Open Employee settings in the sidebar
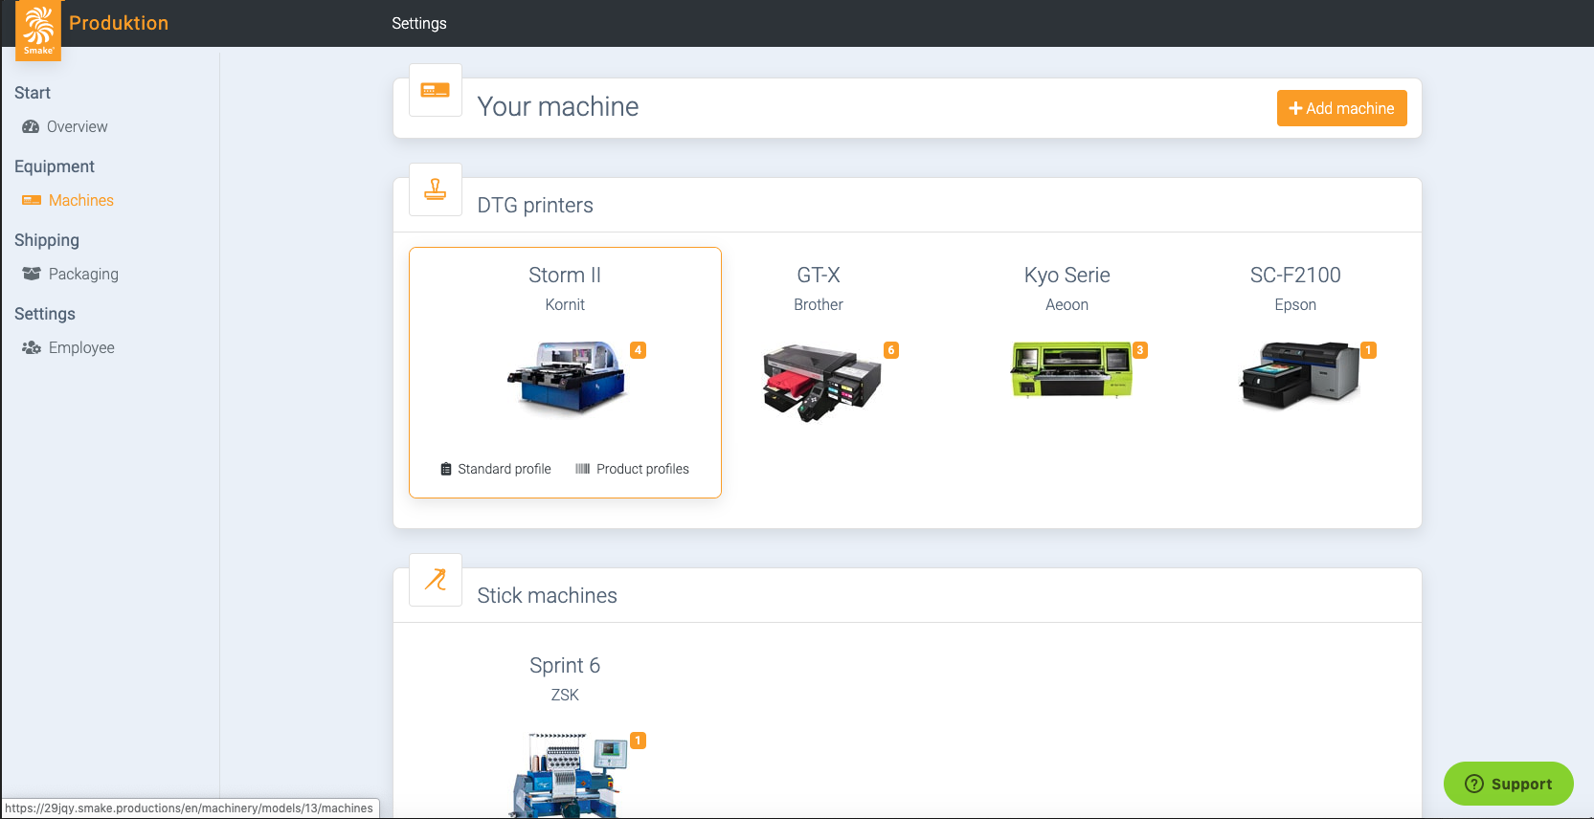Viewport: 1594px width, 819px height. 81,347
